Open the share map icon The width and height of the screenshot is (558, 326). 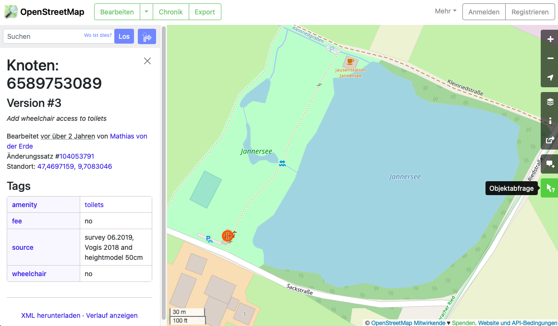pos(549,140)
